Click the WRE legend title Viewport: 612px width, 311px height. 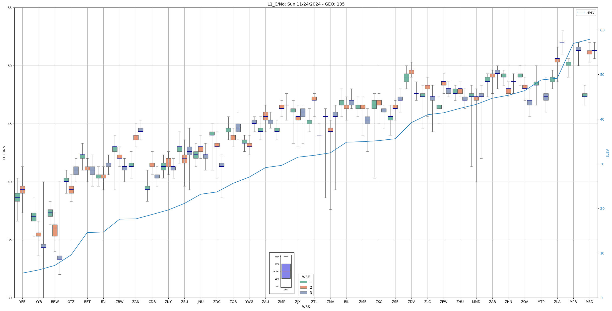[x=306, y=277]
